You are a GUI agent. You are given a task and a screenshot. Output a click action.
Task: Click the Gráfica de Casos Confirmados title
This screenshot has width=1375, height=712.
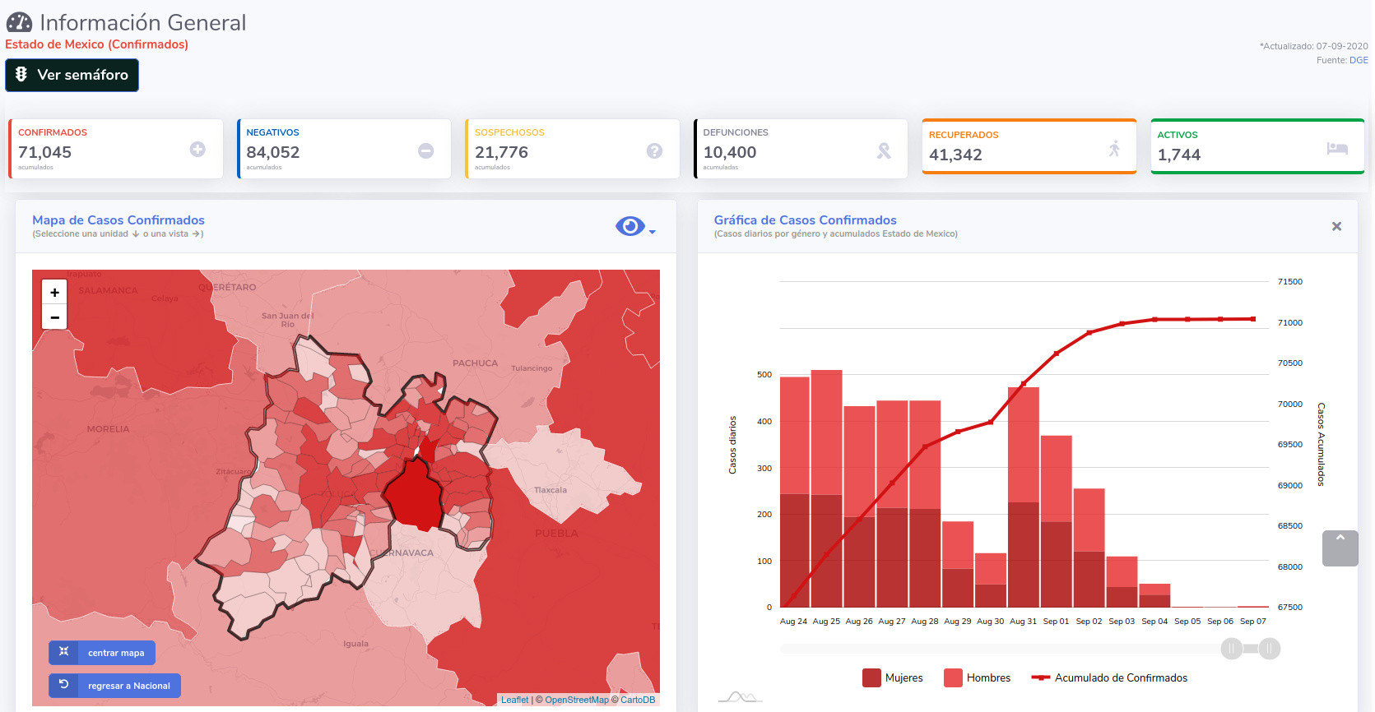pos(806,220)
